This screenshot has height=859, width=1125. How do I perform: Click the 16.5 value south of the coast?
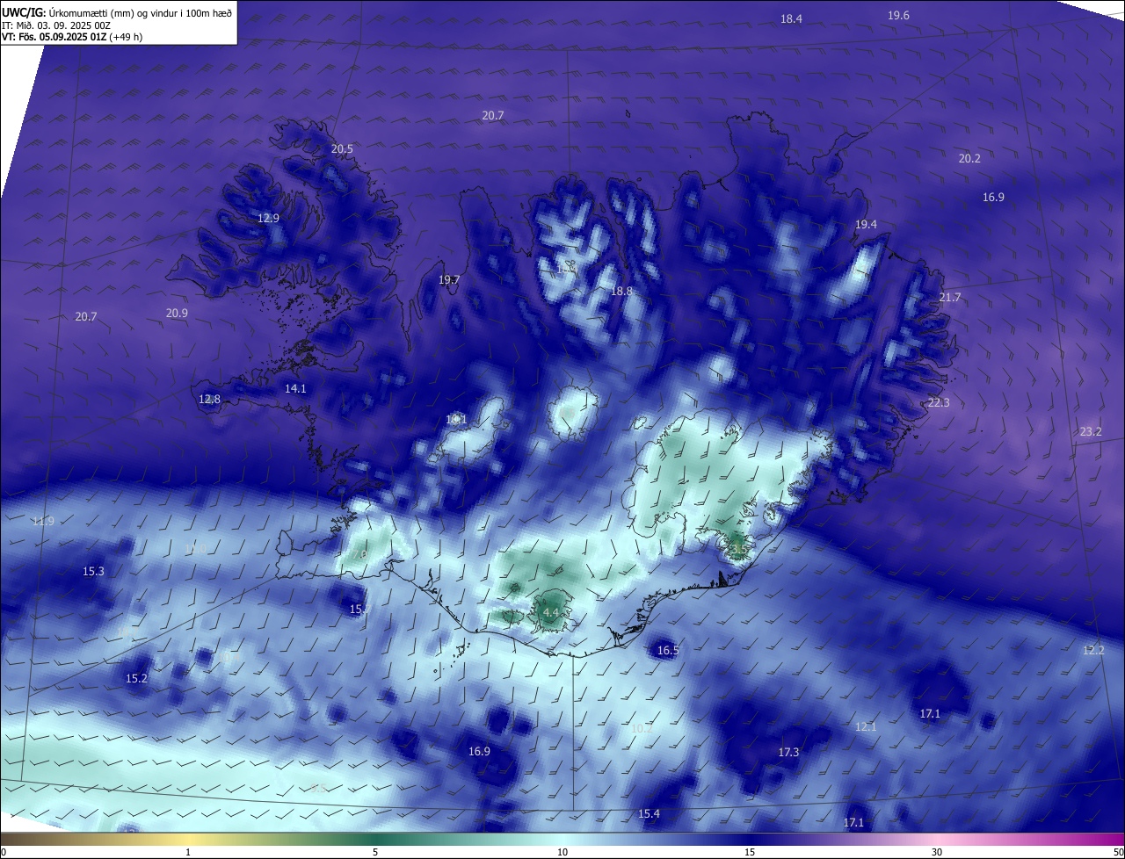click(668, 650)
